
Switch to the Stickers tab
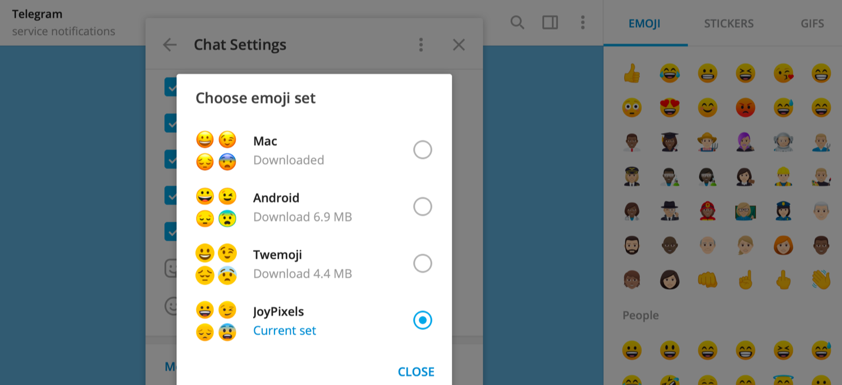coord(729,24)
